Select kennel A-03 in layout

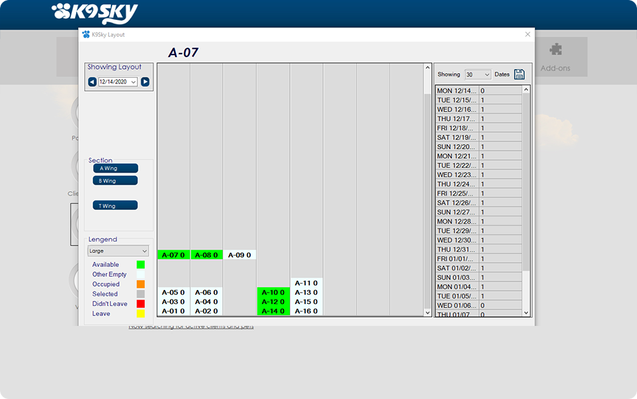[173, 301]
